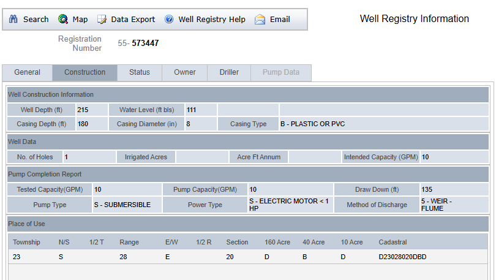This screenshot has width=496, height=280.
Task: Click the Method of Discharge label
Action: [x=377, y=205]
